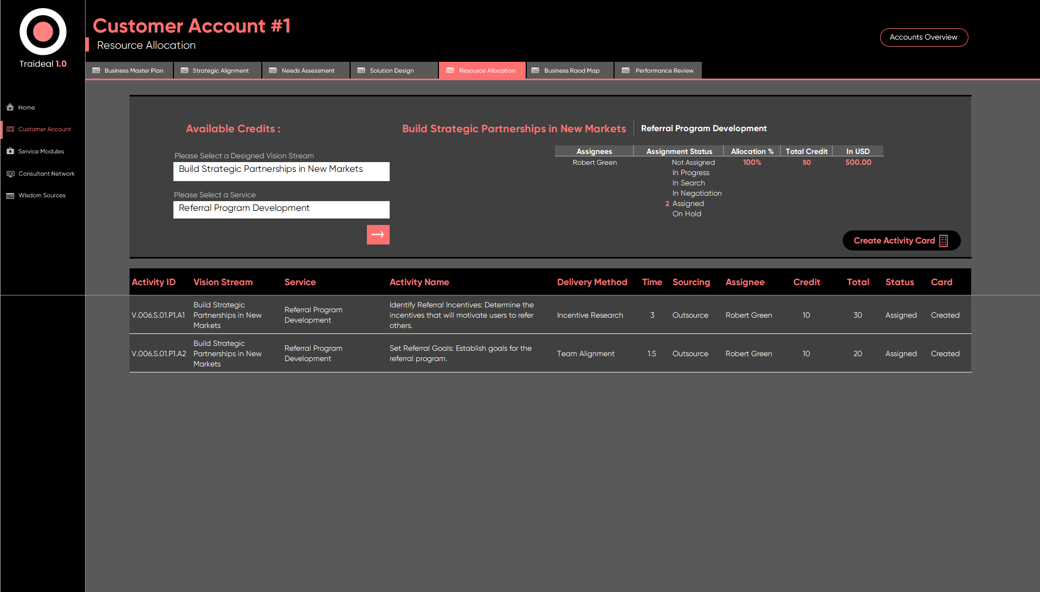Click the Wisdom Sources icon
1040x592 pixels.
pyautogui.click(x=10, y=196)
